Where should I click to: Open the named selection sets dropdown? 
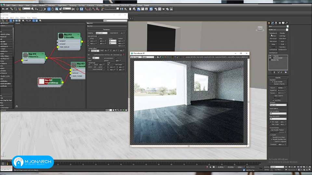[111, 9]
